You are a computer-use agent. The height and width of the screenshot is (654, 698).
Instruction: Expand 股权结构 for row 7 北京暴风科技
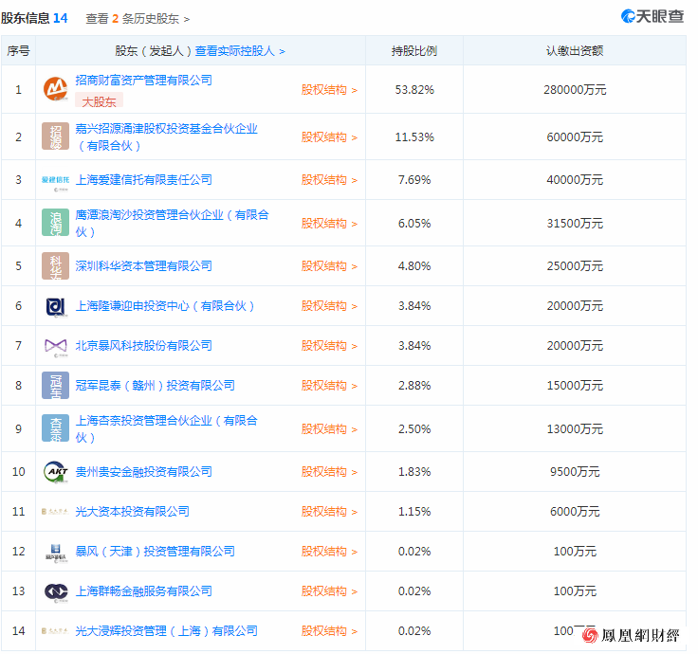click(329, 346)
